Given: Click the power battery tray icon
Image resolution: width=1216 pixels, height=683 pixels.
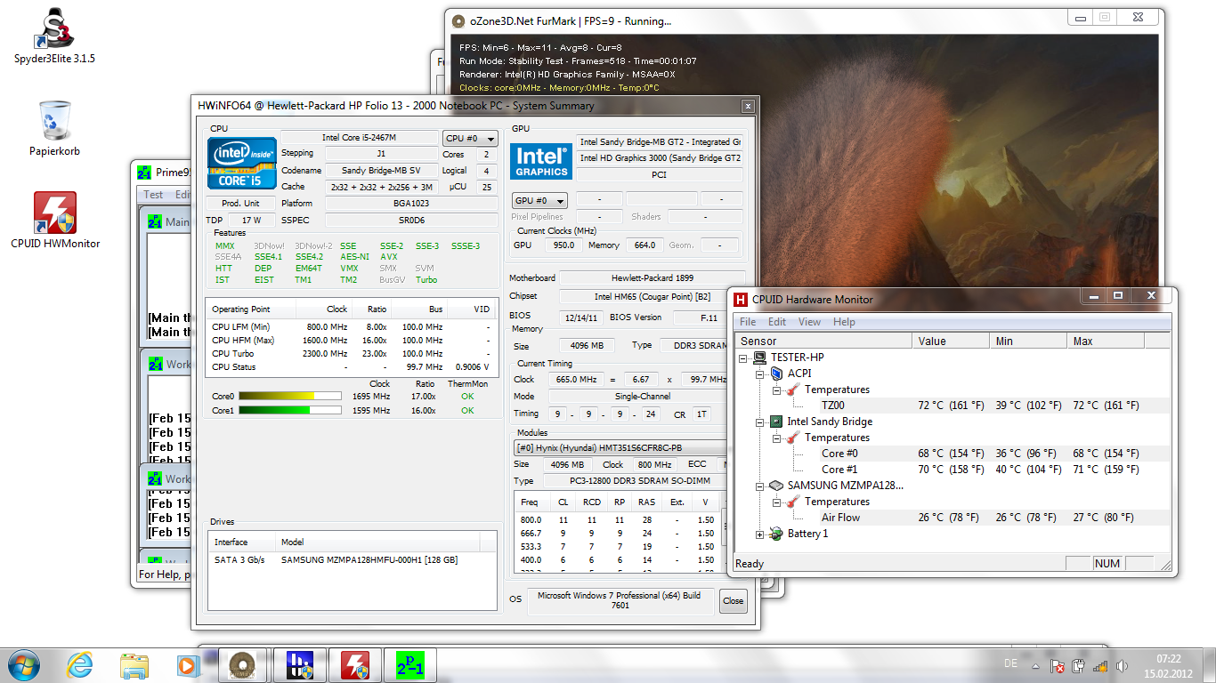Looking at the screenshot, I should [x=1078, y=665].
